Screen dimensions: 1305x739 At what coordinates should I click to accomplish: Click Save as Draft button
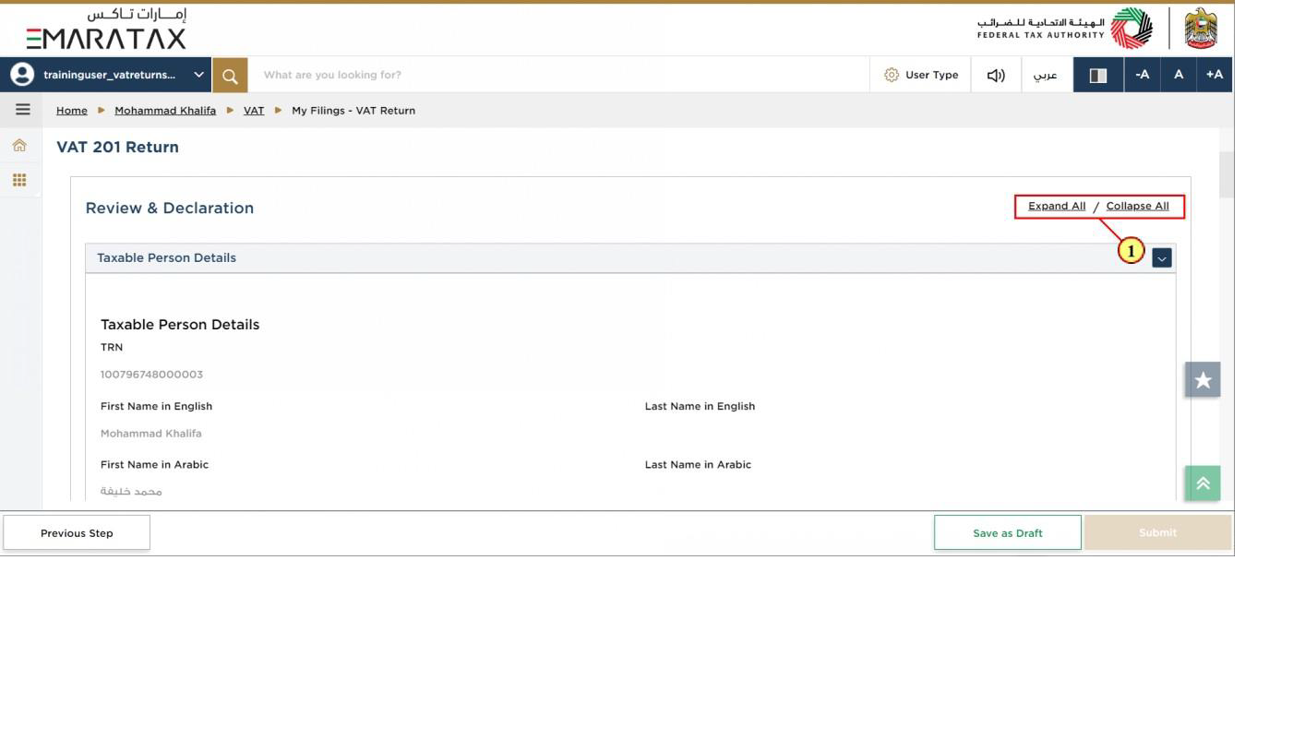click(1007, 532)
